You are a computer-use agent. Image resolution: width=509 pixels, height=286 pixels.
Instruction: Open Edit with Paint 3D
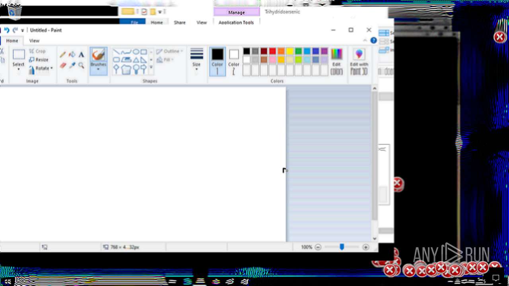pos(359,62)
